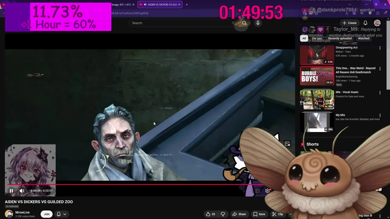The image size is (390, 219).
Task: Open more options for Beyond All Reason video
Action: click(x=380, y=69)
